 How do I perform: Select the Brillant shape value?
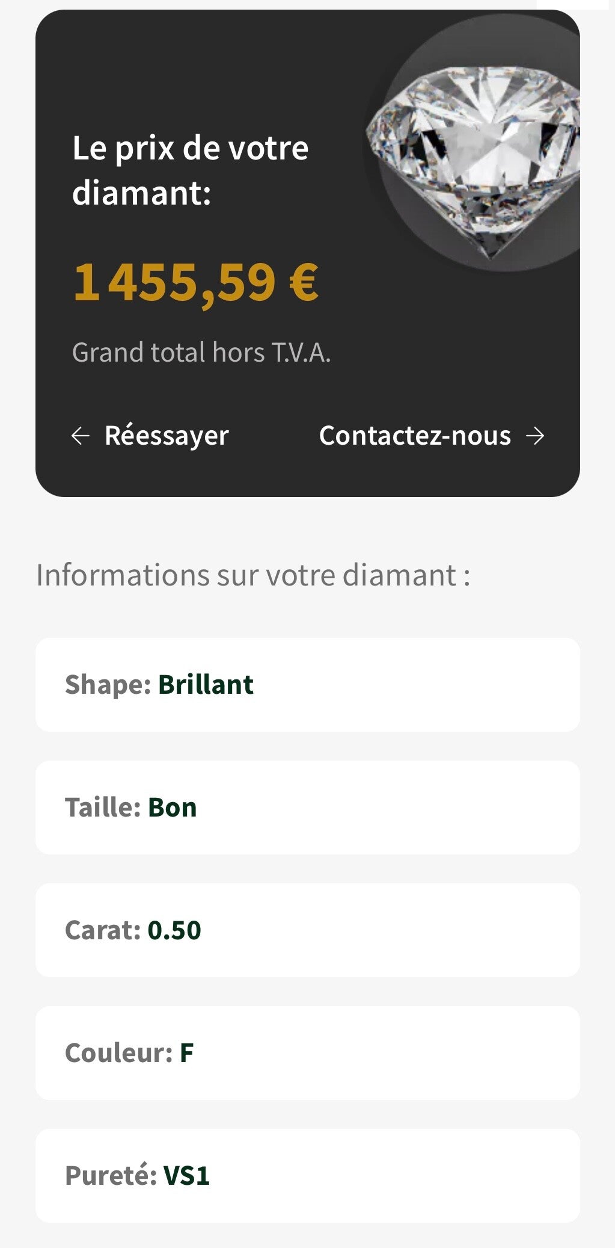[x=206, y=685]
